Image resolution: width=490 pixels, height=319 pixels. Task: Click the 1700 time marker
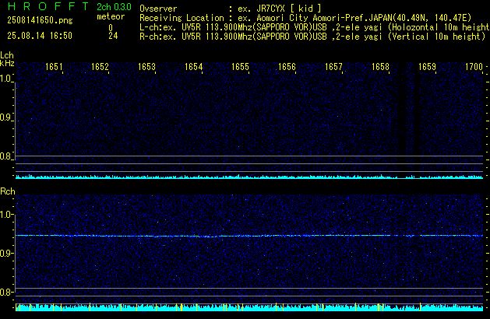[x=474, y=67]
